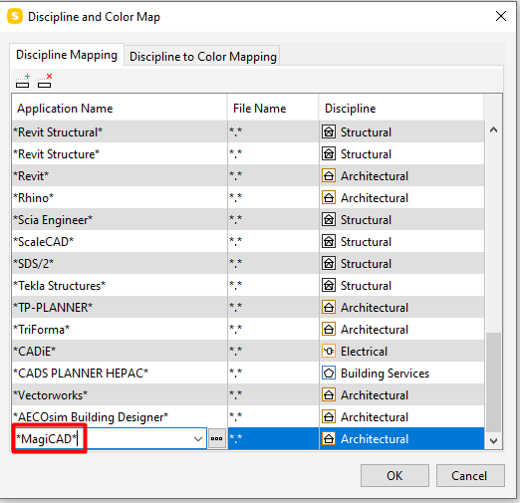Click the scrollbar down arrow

[x=493, y=441]
